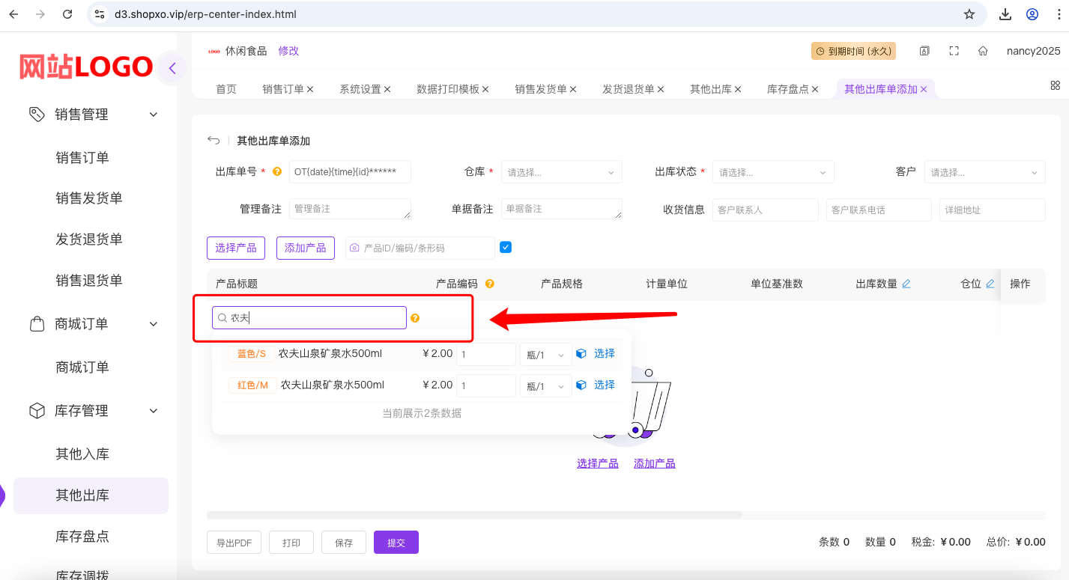Click the 到期时间 (永久) badge
Screen dimensions: 1069x580
coord(854,51)
